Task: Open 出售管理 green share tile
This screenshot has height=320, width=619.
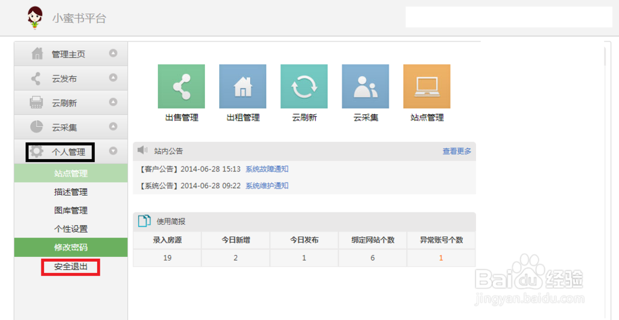Action: [x=181, y=87]
